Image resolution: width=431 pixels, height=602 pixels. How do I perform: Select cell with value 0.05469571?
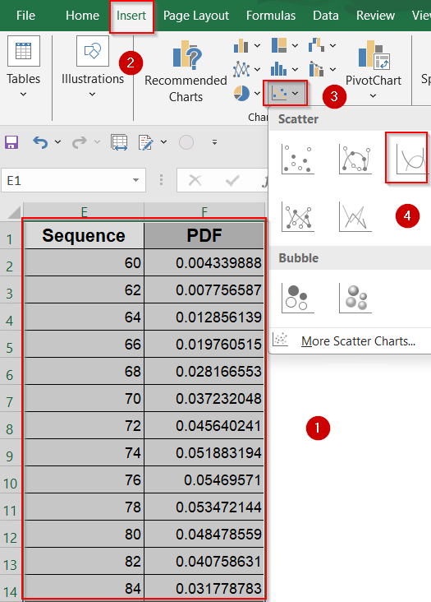[x=204, y=480]
